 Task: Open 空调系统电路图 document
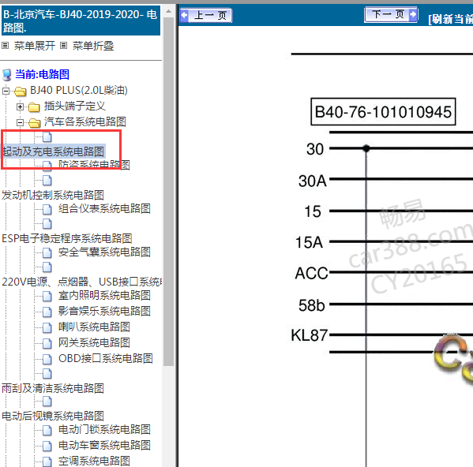tap(94, 461)
